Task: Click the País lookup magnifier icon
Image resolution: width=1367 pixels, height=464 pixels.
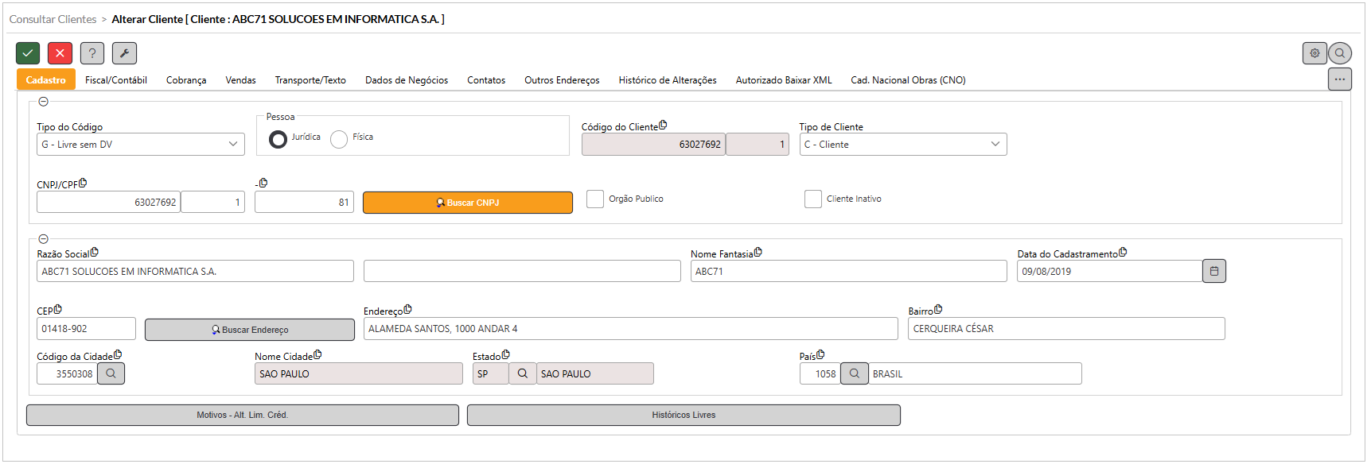Action: 854,373
